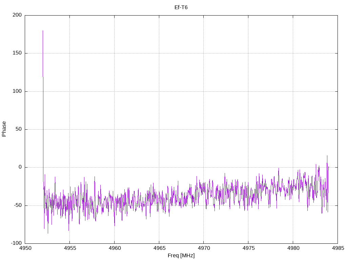Click the y-axis tick label 100
This screenshot has height=260, width=347.
tap(17, 91)
